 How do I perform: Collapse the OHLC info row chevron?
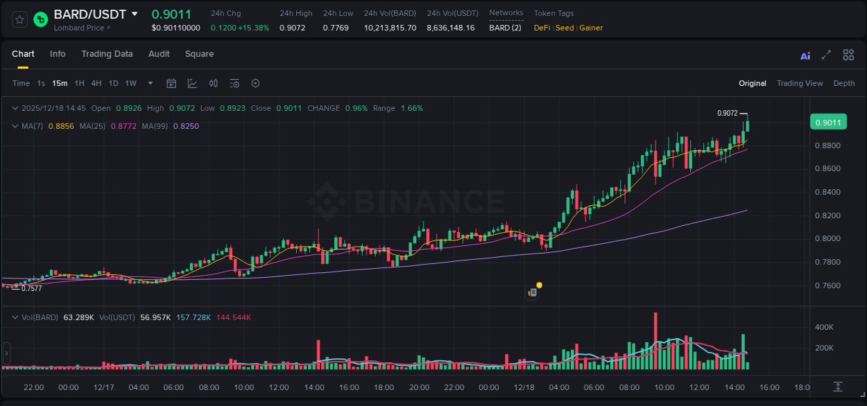click(15, 108)
